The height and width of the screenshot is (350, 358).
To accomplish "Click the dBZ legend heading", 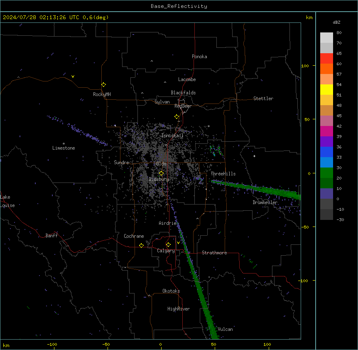I will tap(336, 22).
